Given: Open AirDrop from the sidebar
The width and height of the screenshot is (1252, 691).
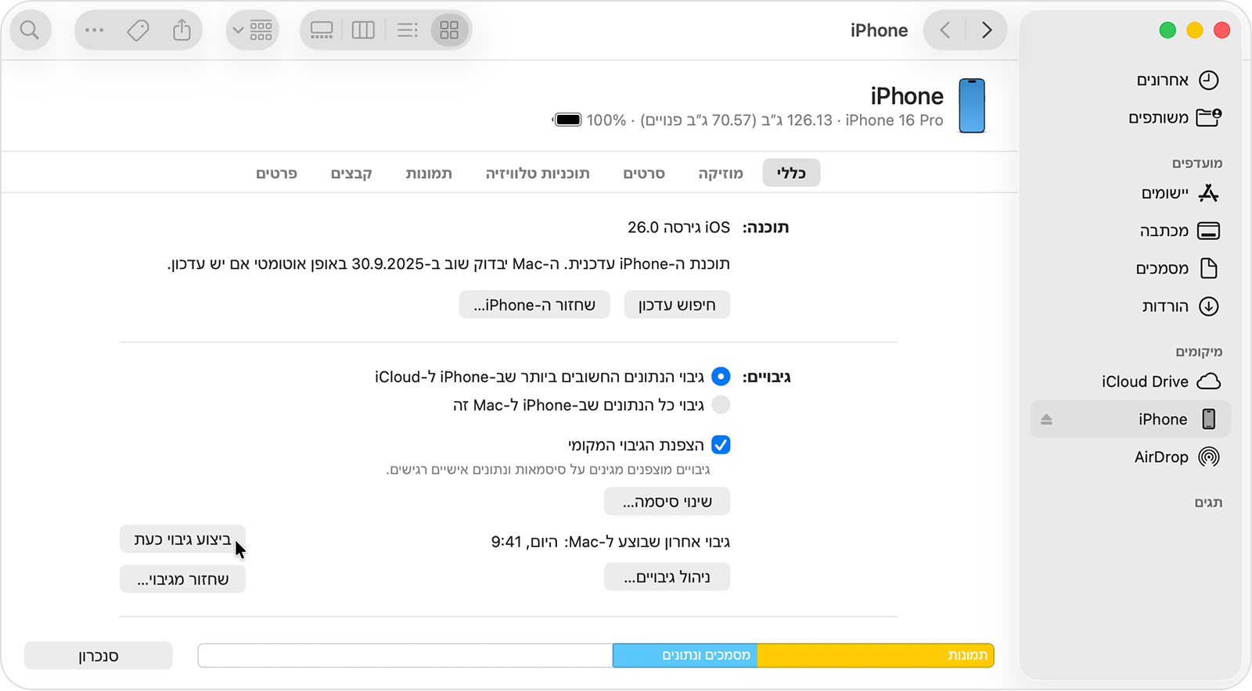Looking at the screenshot, I should point(1160,456).
